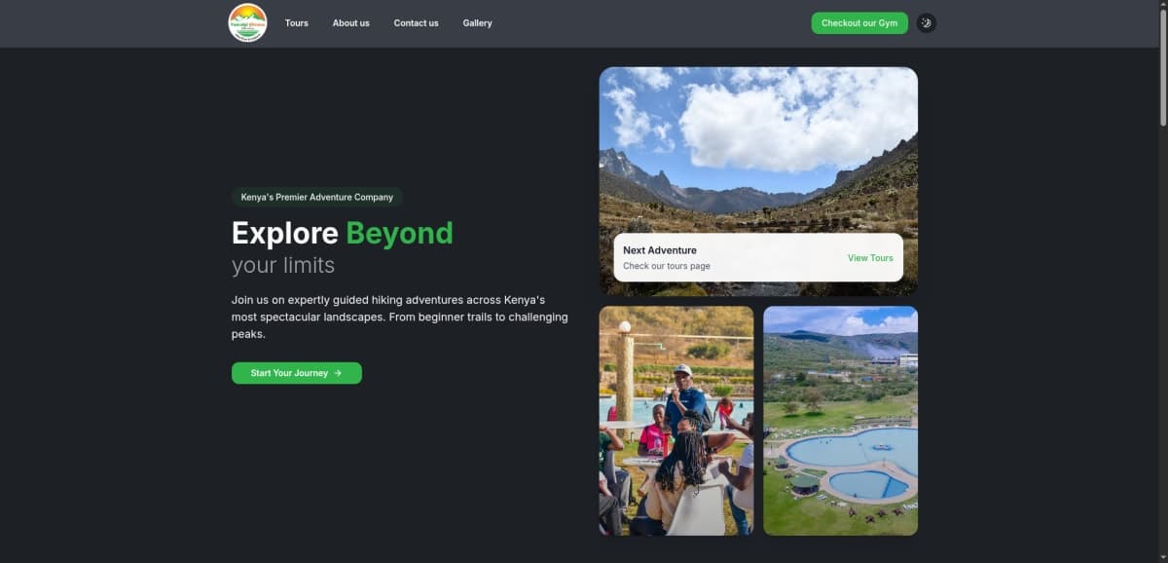Follow the View Tours link
1168x563 pixels.
869,258
